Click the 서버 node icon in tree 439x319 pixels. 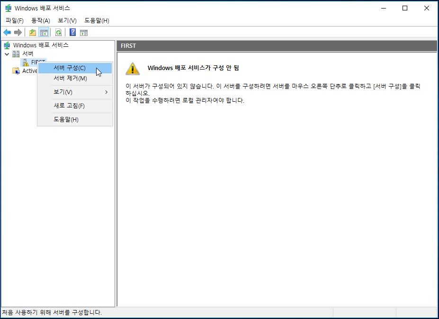tap(16, 54)
